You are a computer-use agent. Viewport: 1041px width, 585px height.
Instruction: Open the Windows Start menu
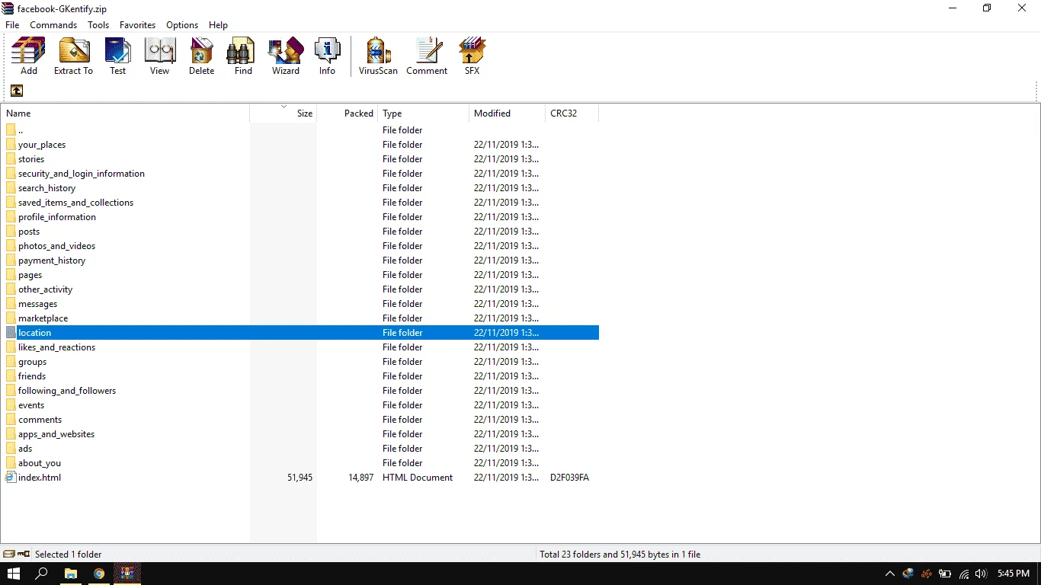pos(14,574)
